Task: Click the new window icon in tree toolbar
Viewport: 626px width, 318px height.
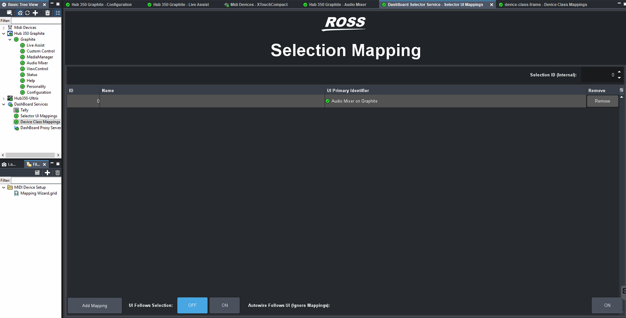Action: (x=10, y=13)
